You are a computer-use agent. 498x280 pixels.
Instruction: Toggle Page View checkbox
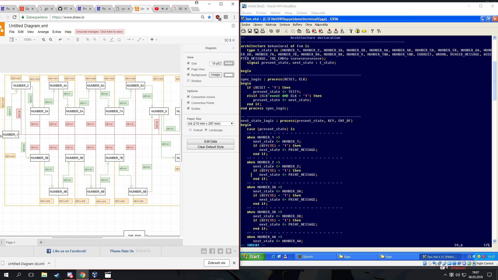pyautogui.click(x=188, y=69)
